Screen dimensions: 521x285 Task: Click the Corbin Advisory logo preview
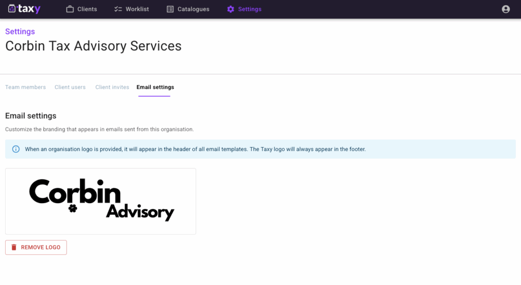[101, 201]
